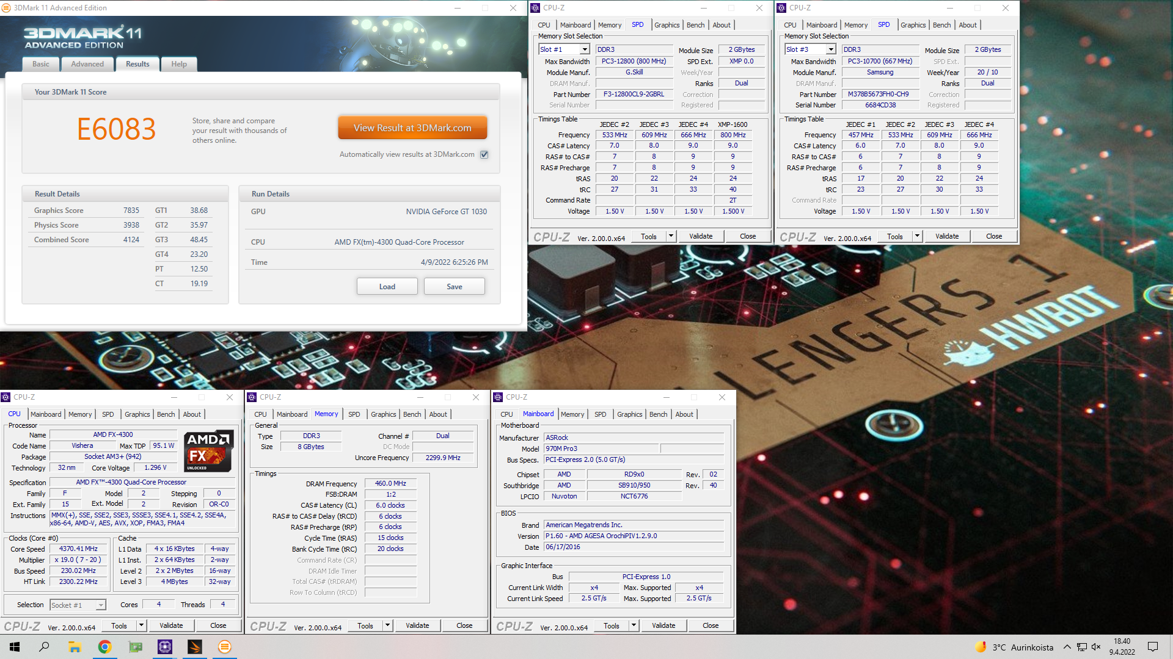Click NVIDIA GeForce GT 1030 GPU text
The height and width of the screenshot is (659, 1173).
point(447,212)
